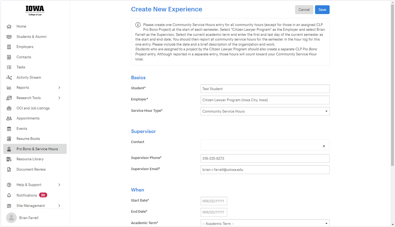Viewport: 395px width, 227px height.
Task: Open the Academic Term dropdown
Action: pos(265,223)
